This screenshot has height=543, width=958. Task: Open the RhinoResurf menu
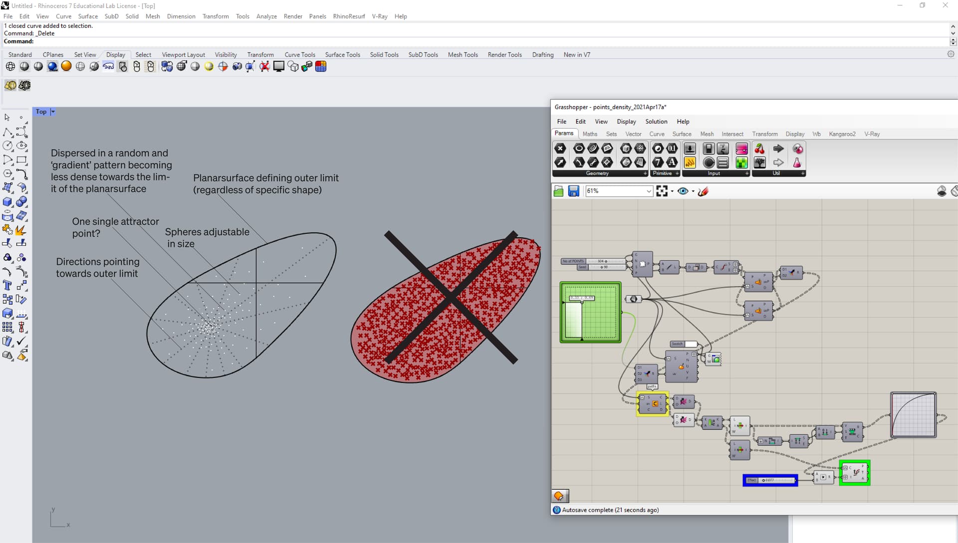pos(349,16)
